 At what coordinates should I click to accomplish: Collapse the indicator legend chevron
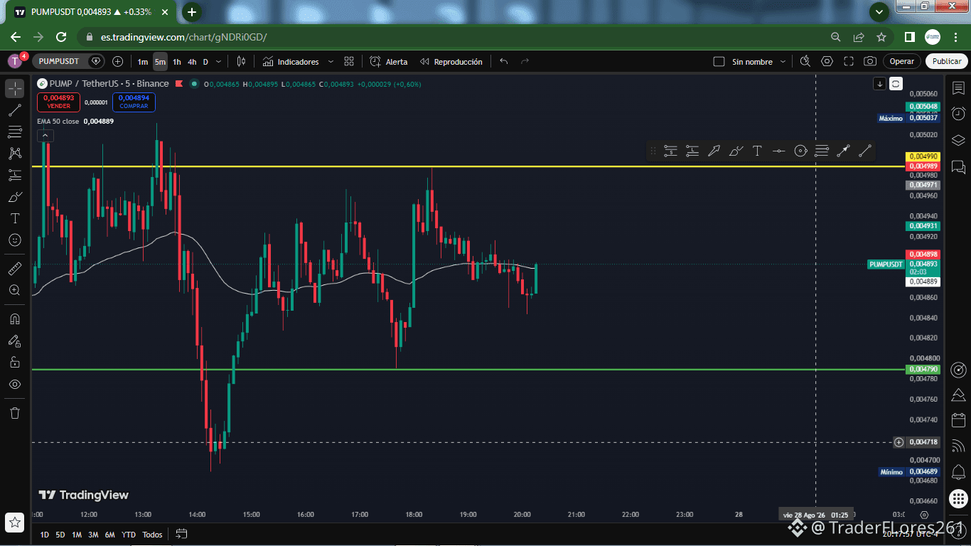point(45,135)
